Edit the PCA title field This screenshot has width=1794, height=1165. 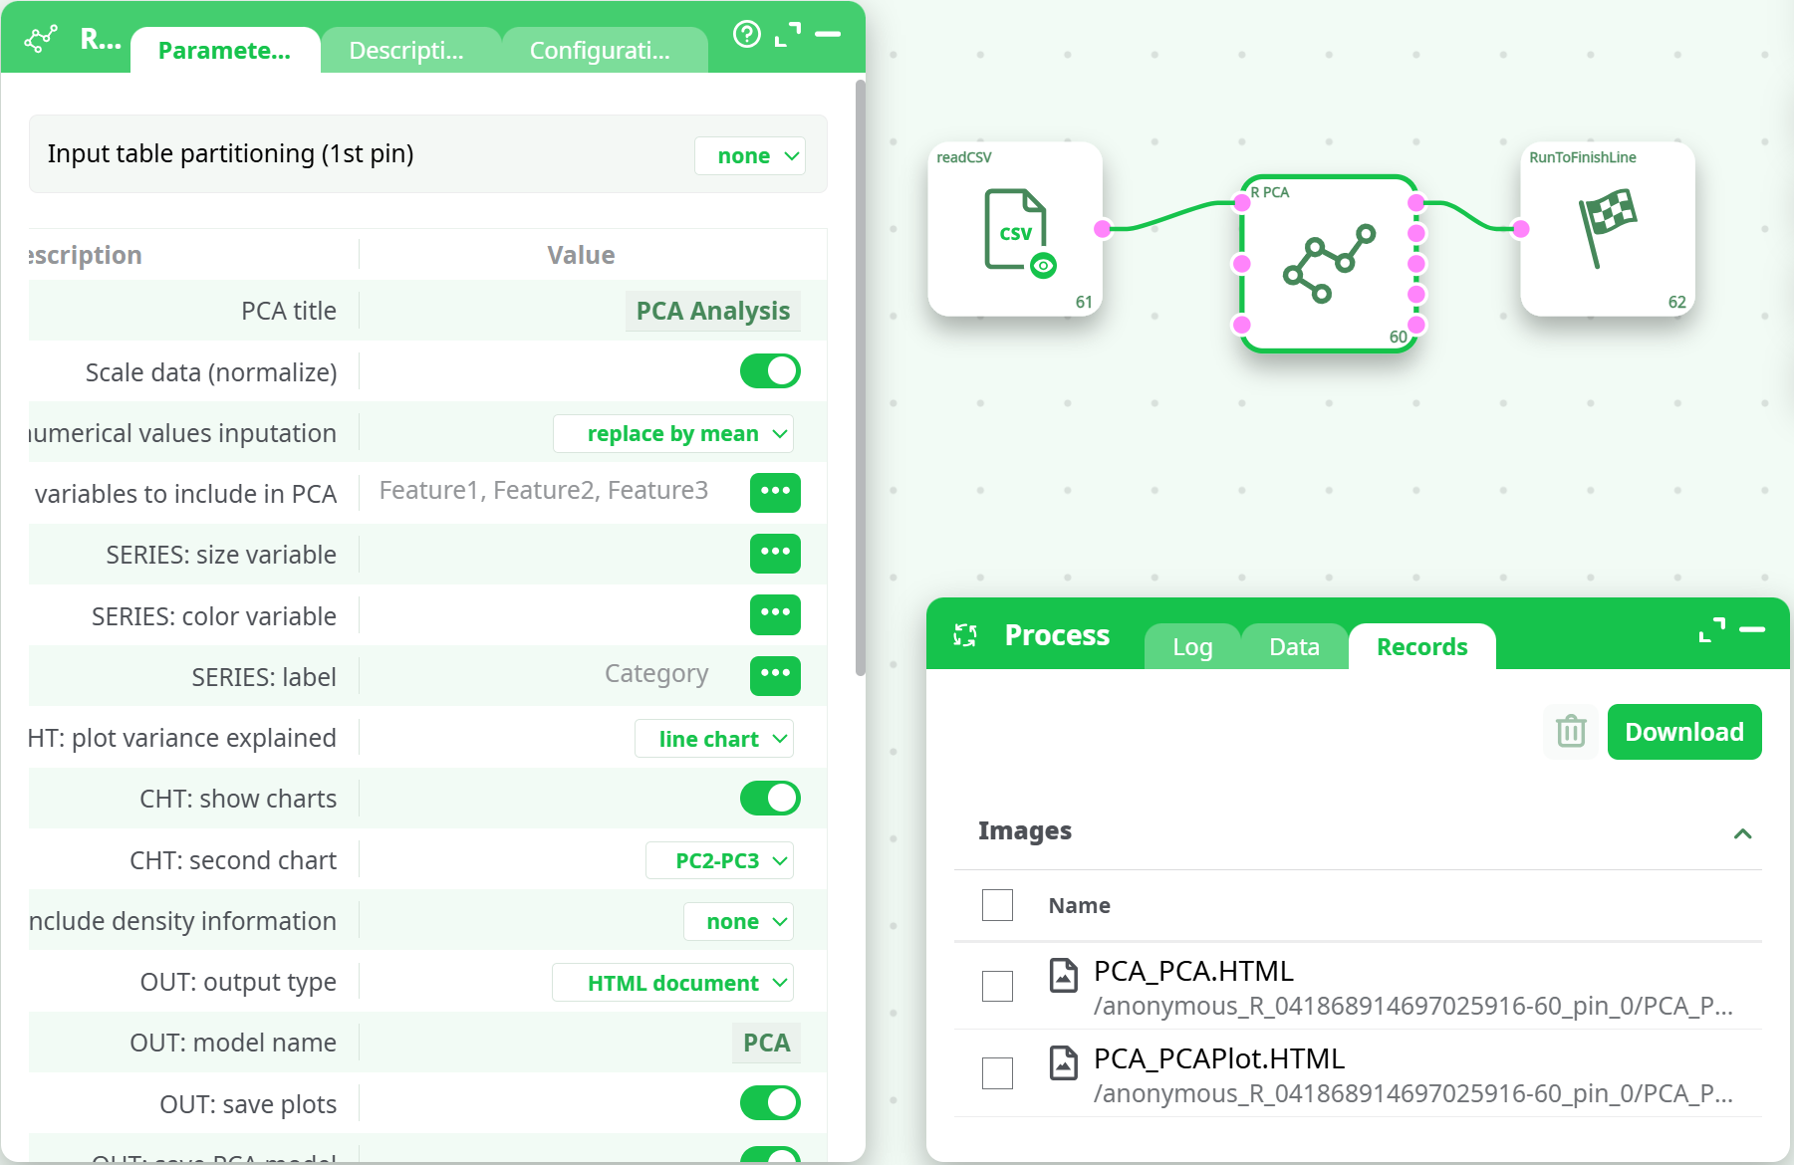[x=711, y=310]
